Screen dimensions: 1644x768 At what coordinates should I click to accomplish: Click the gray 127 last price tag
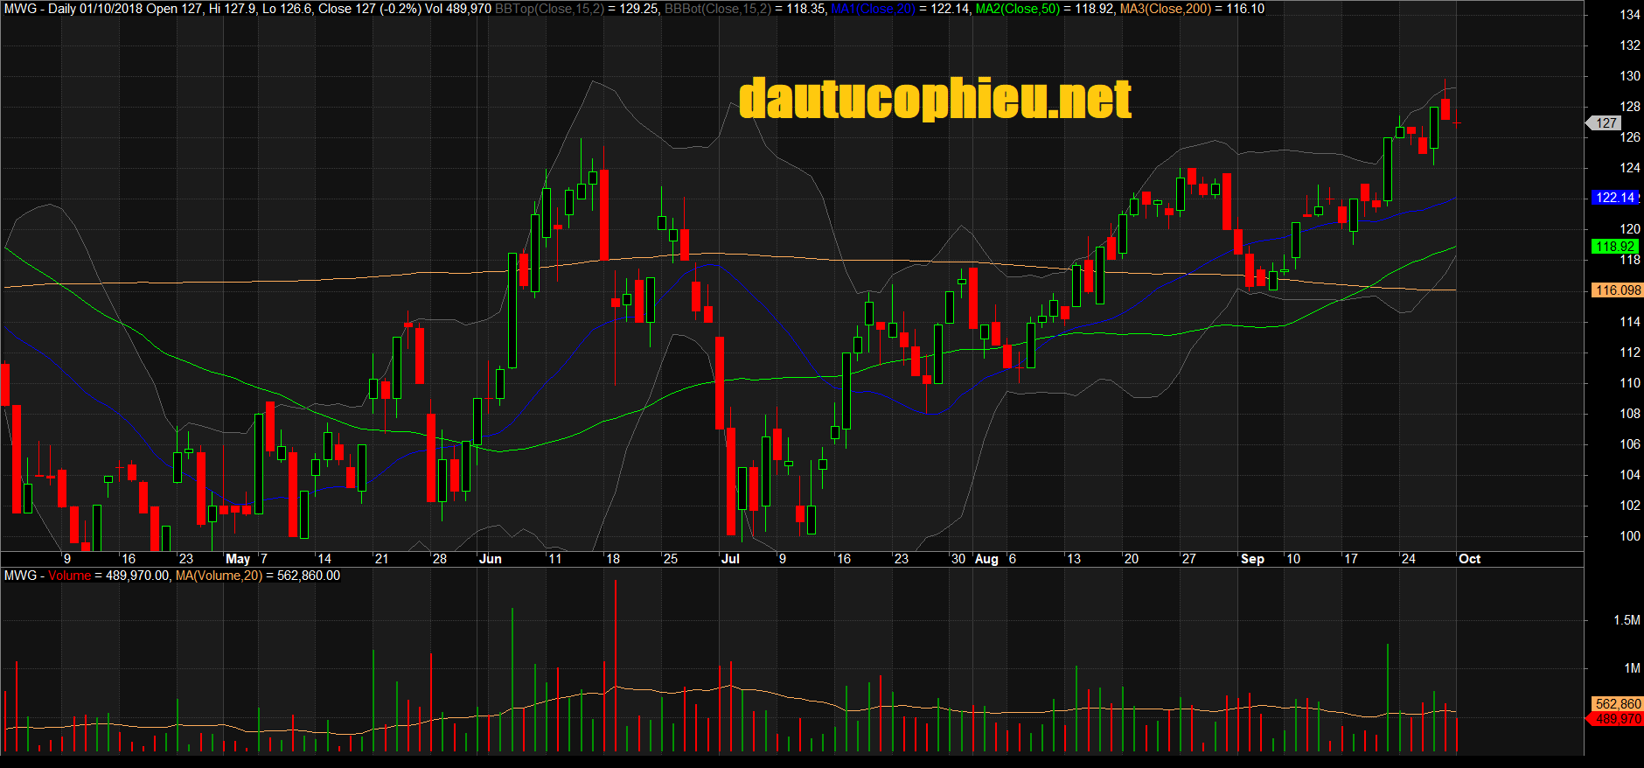pos(1606,123)
